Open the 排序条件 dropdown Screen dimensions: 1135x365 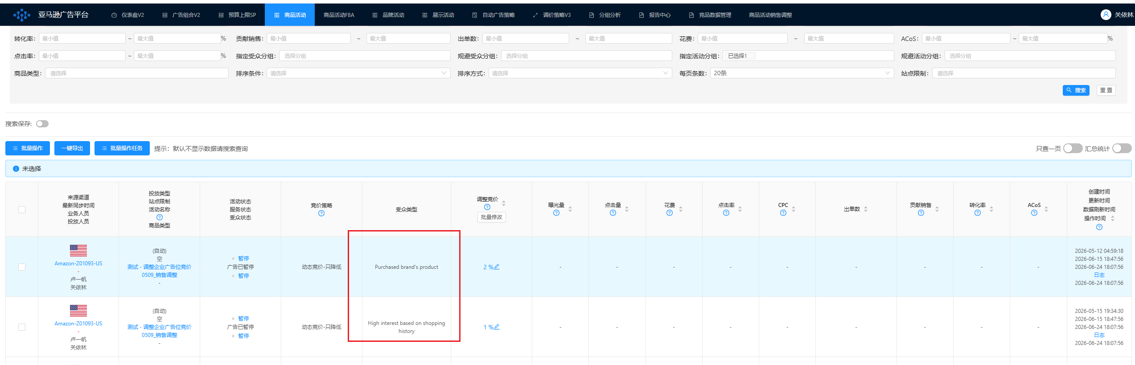[358, 73]
